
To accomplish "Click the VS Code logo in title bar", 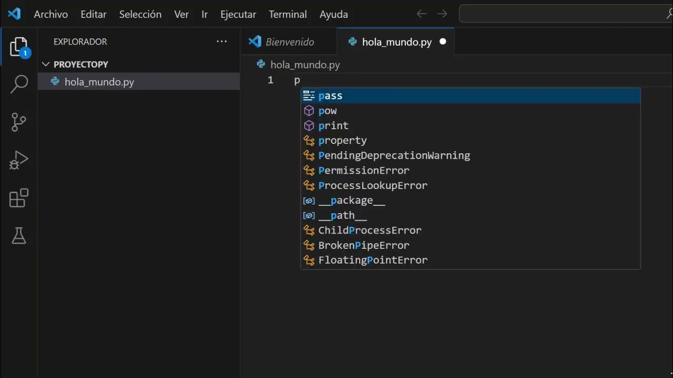I will tap(14, 14).
